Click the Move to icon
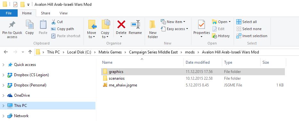This screenshot has width=299, height=121. [92, 25]
